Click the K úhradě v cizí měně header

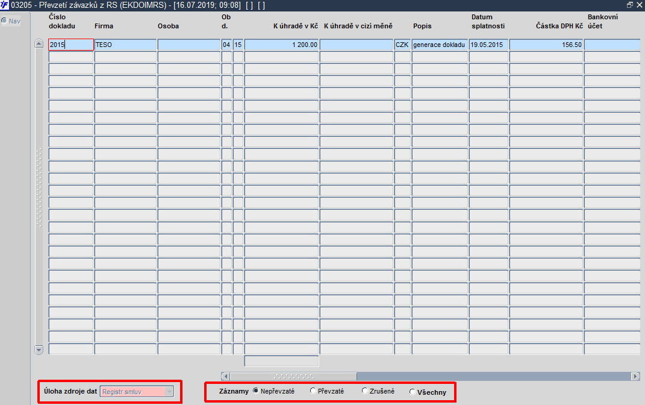tap(358, 26)
